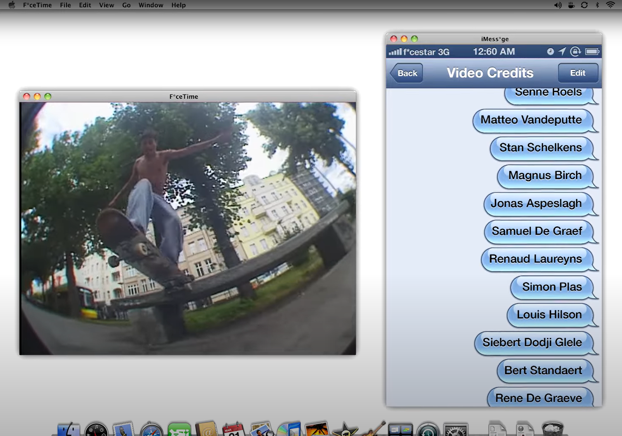This screenshot has height=436, width=622.
Task: Open Mail stamp icon in dock
Action: point(123,429)
